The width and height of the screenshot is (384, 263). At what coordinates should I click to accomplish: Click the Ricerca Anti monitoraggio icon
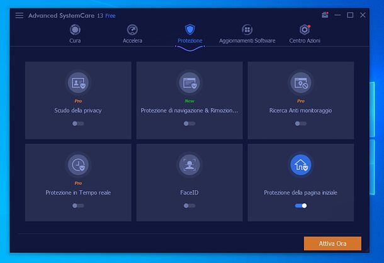point(301,83)
